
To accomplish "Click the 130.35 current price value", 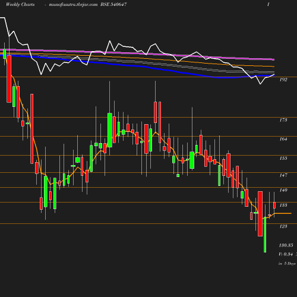I will [286, 245].
